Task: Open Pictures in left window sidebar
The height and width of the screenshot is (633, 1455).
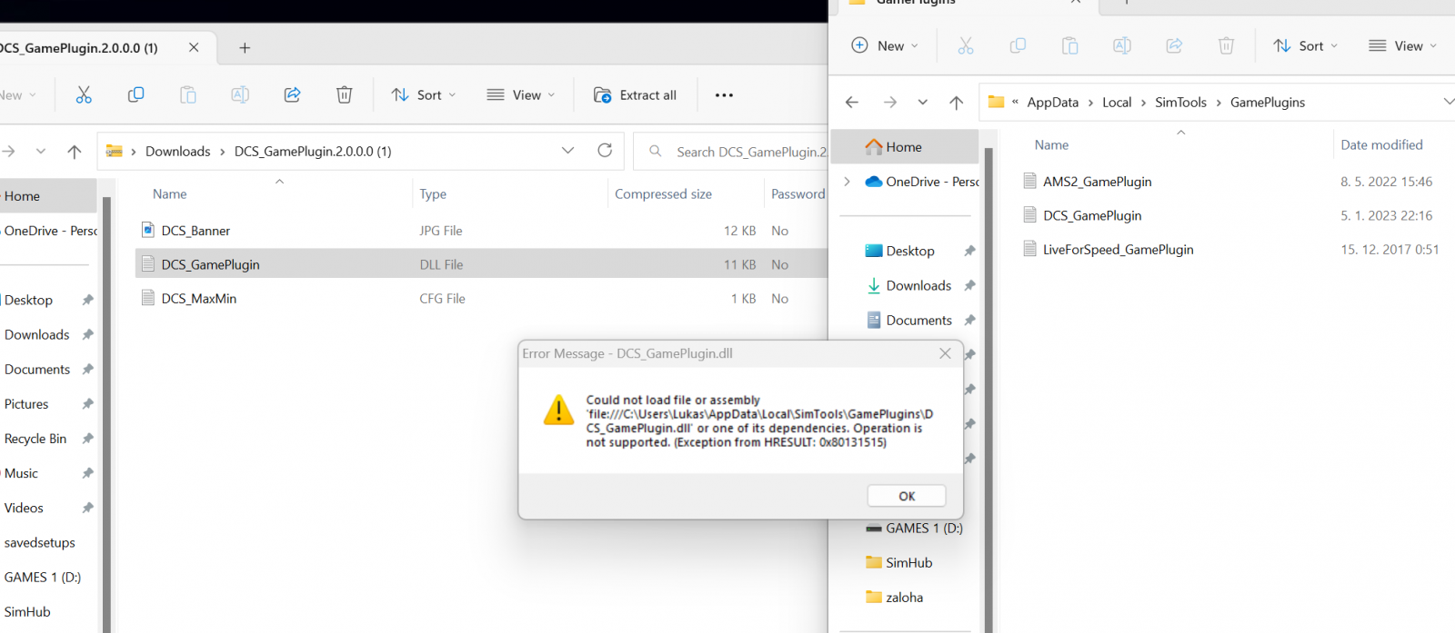Action: [26, 404]
